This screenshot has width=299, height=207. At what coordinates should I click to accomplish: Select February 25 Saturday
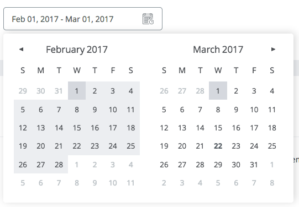click(131, 146)
